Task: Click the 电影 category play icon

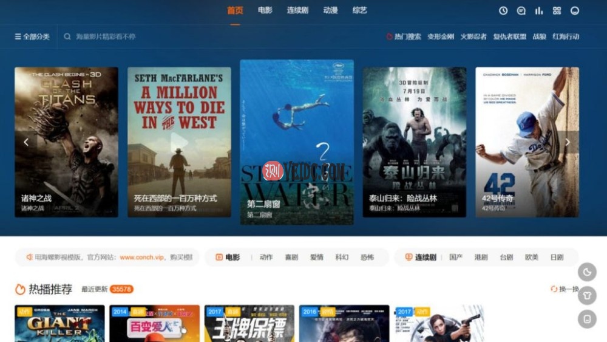Action: (x=219, y=257)
